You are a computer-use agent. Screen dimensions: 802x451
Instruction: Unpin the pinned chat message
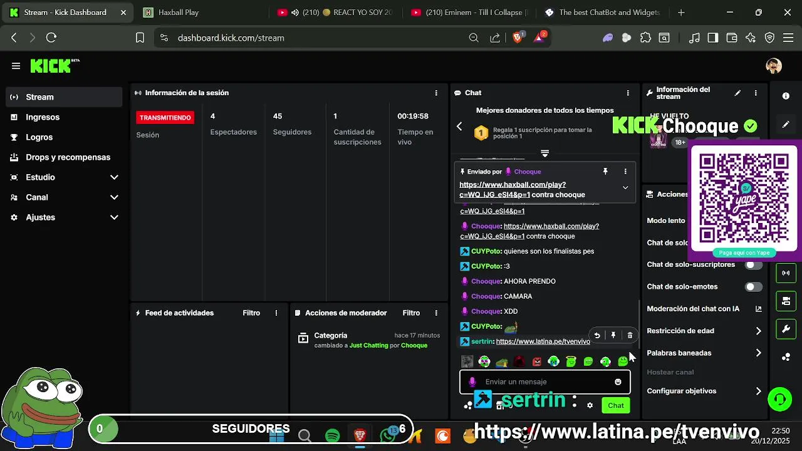[605, 171]
